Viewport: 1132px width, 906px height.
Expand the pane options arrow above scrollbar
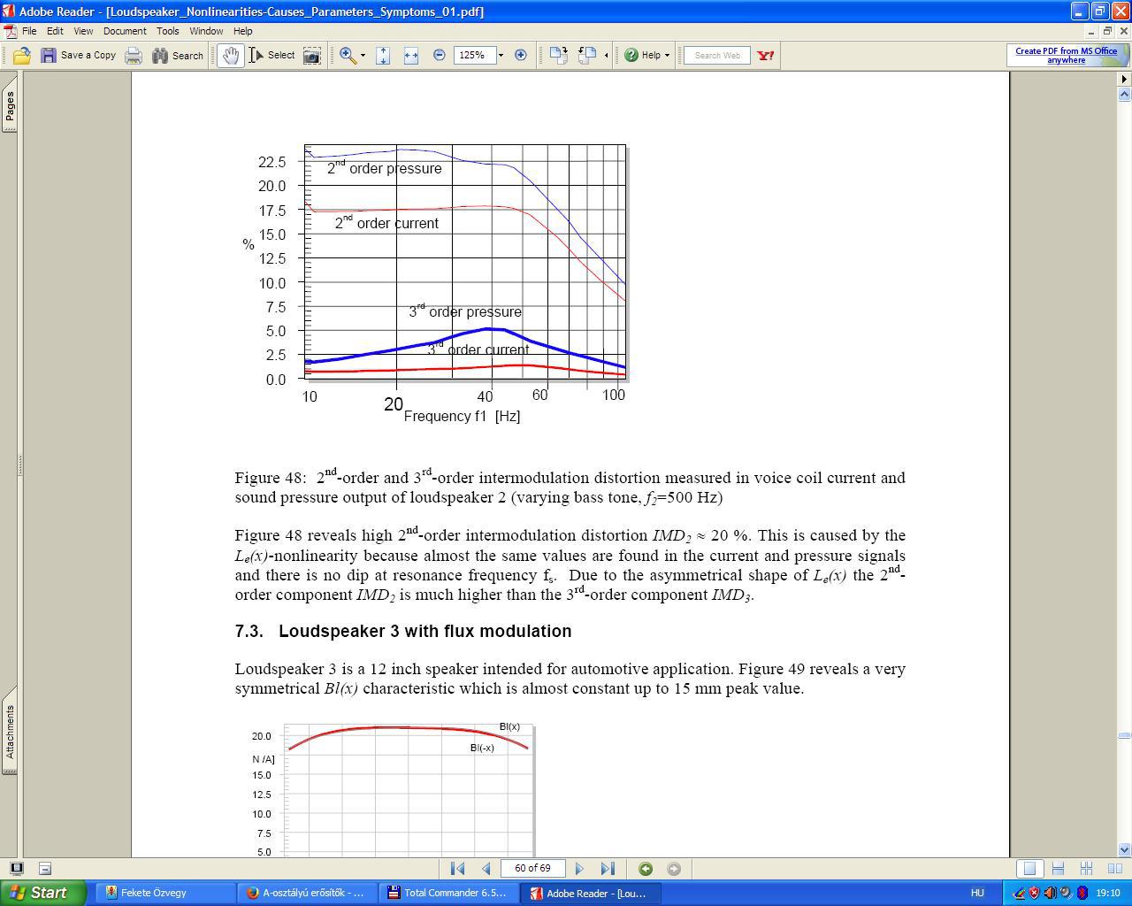[x=1124, y=79]
